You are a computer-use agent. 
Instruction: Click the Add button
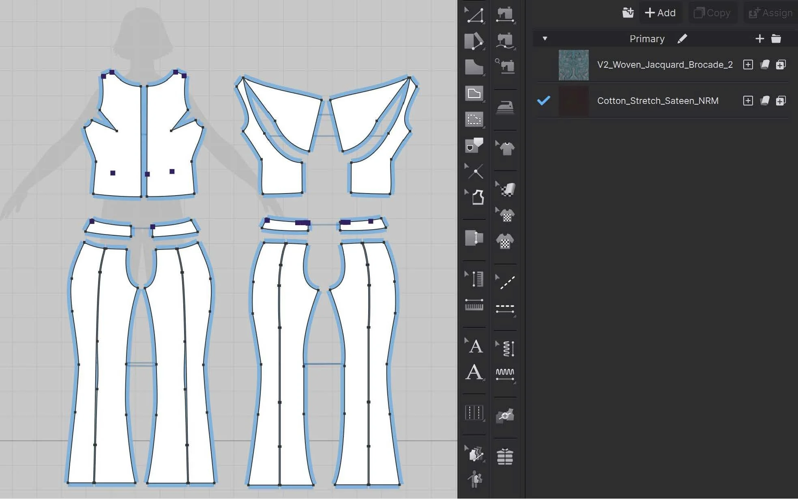click(660, 13)
